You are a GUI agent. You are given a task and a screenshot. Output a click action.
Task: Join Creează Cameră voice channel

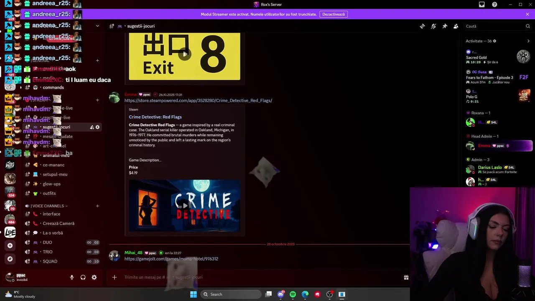59,223
